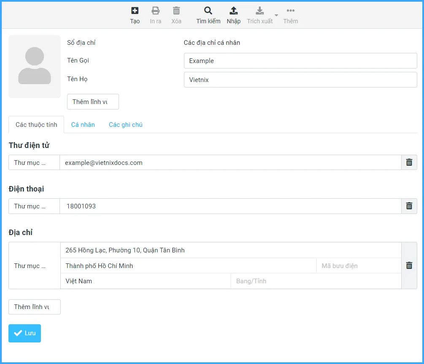This screenshot has width=424, height=364.
Task: Delete the email address row
Action: click(409, 162)
